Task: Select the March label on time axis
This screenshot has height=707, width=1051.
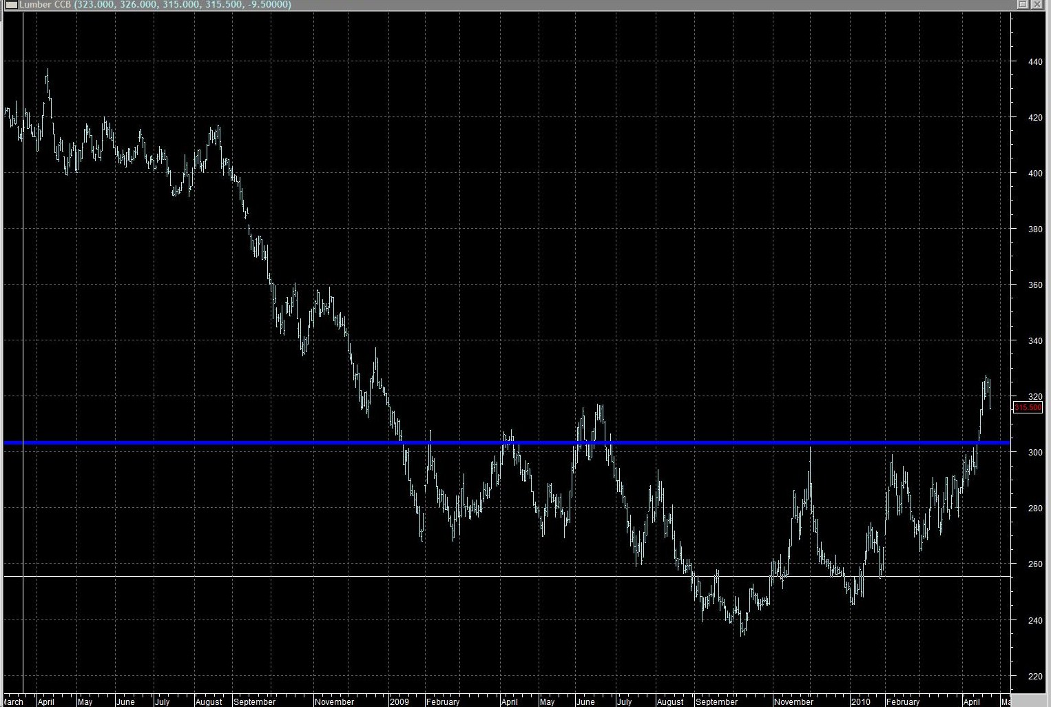Action: click(12, 701)
